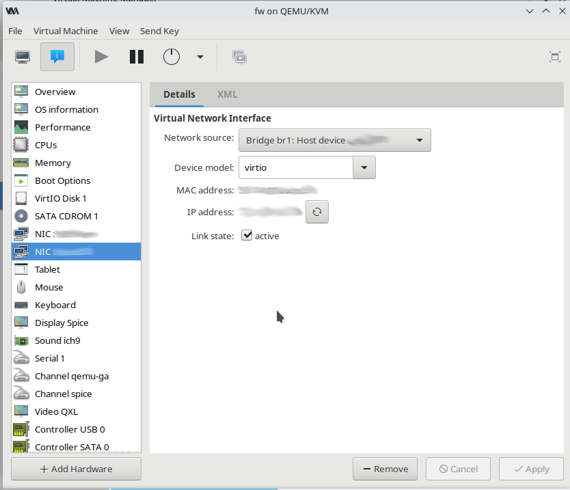This screenshot has height=490, width=570.
Task: Select CPUs hardware entry
Action: click(77, 145)
